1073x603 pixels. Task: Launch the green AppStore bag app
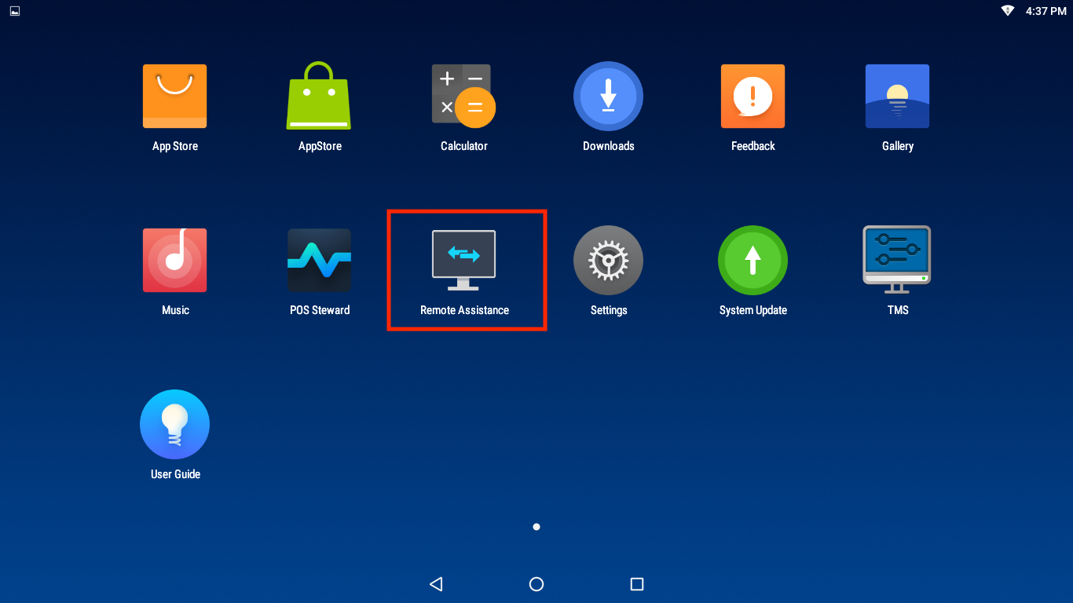pyautogui.click(x=319, y=96)
